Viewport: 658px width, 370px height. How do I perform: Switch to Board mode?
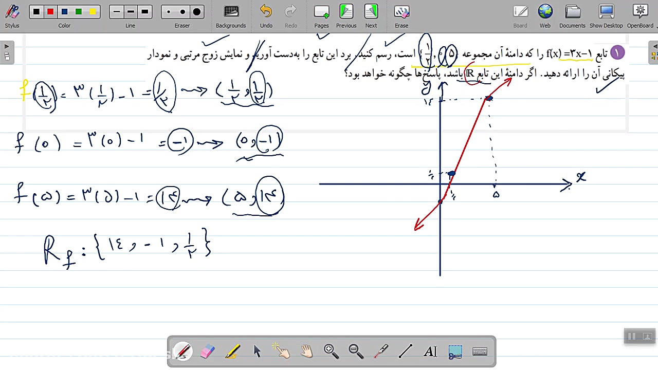[x=520, y=16]
